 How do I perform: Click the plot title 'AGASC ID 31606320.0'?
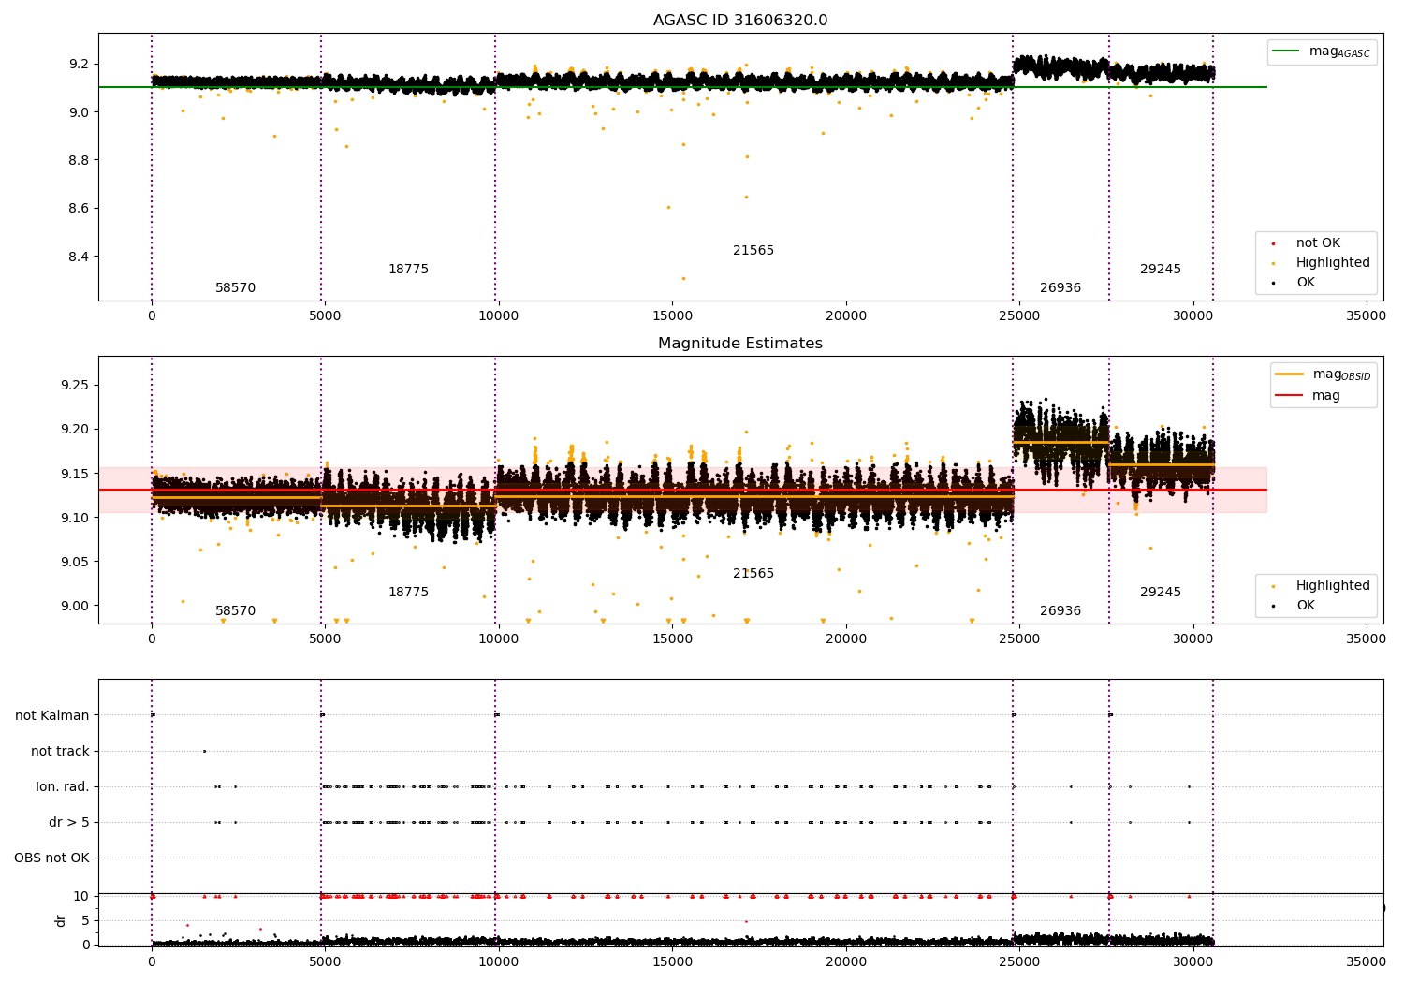(740, 21)
